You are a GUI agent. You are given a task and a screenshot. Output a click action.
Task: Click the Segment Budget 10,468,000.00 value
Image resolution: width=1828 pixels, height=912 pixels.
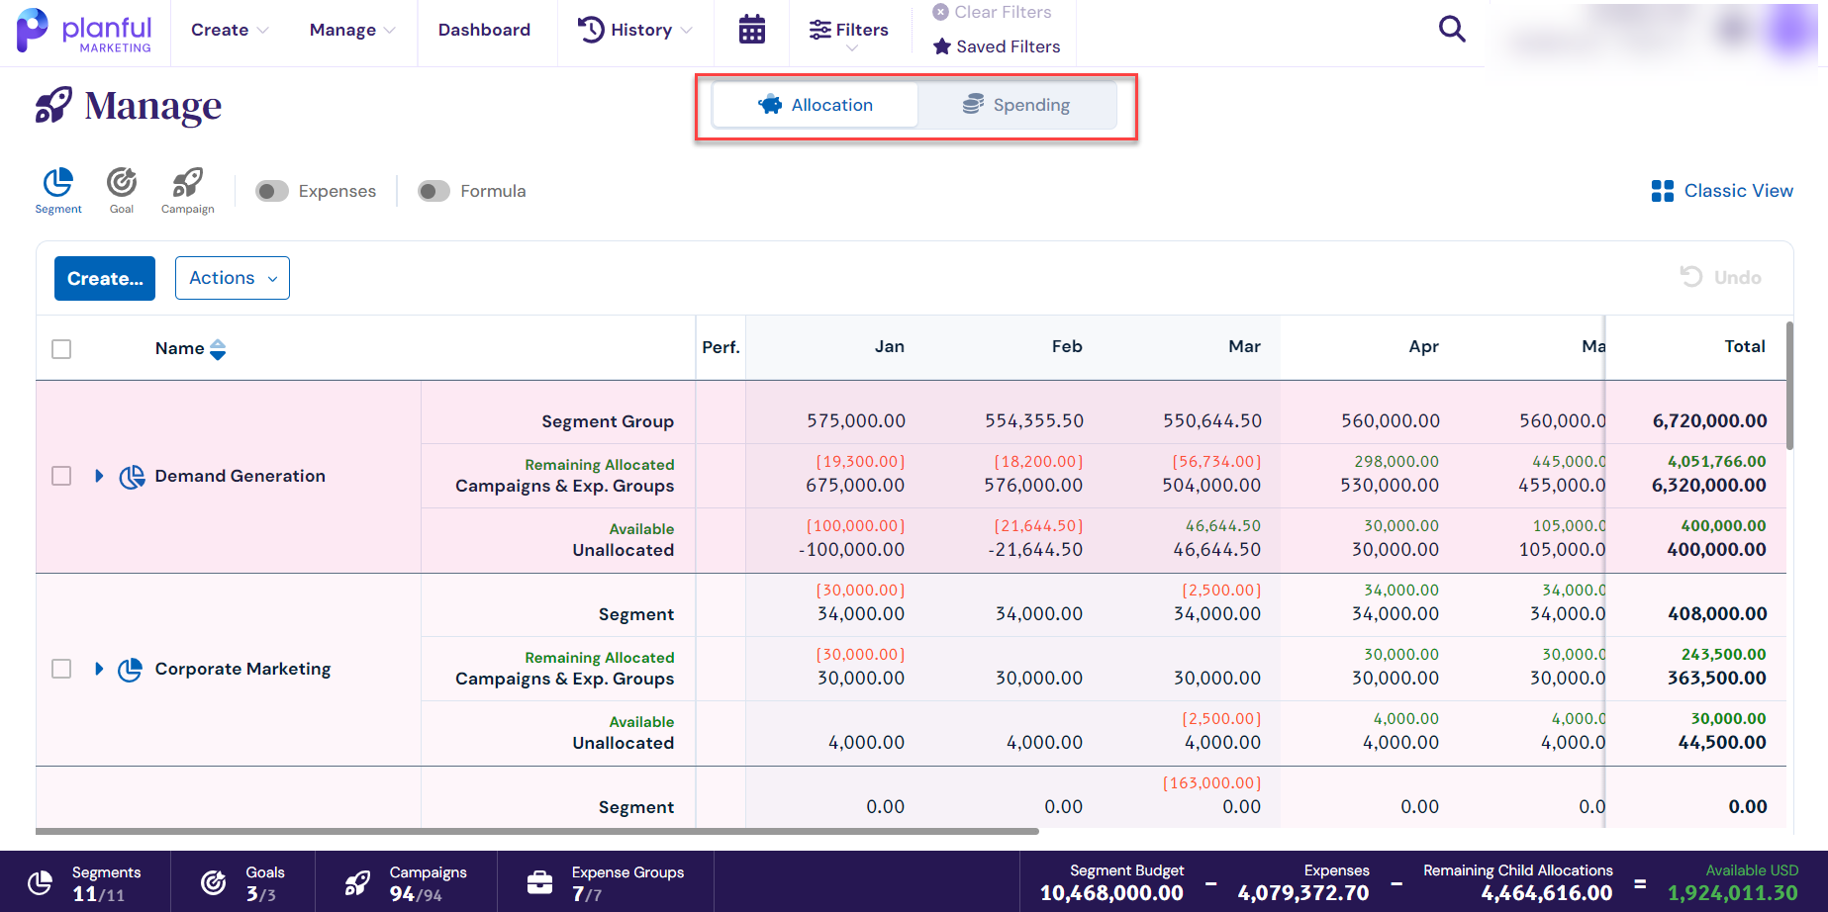pos(1111,893)
